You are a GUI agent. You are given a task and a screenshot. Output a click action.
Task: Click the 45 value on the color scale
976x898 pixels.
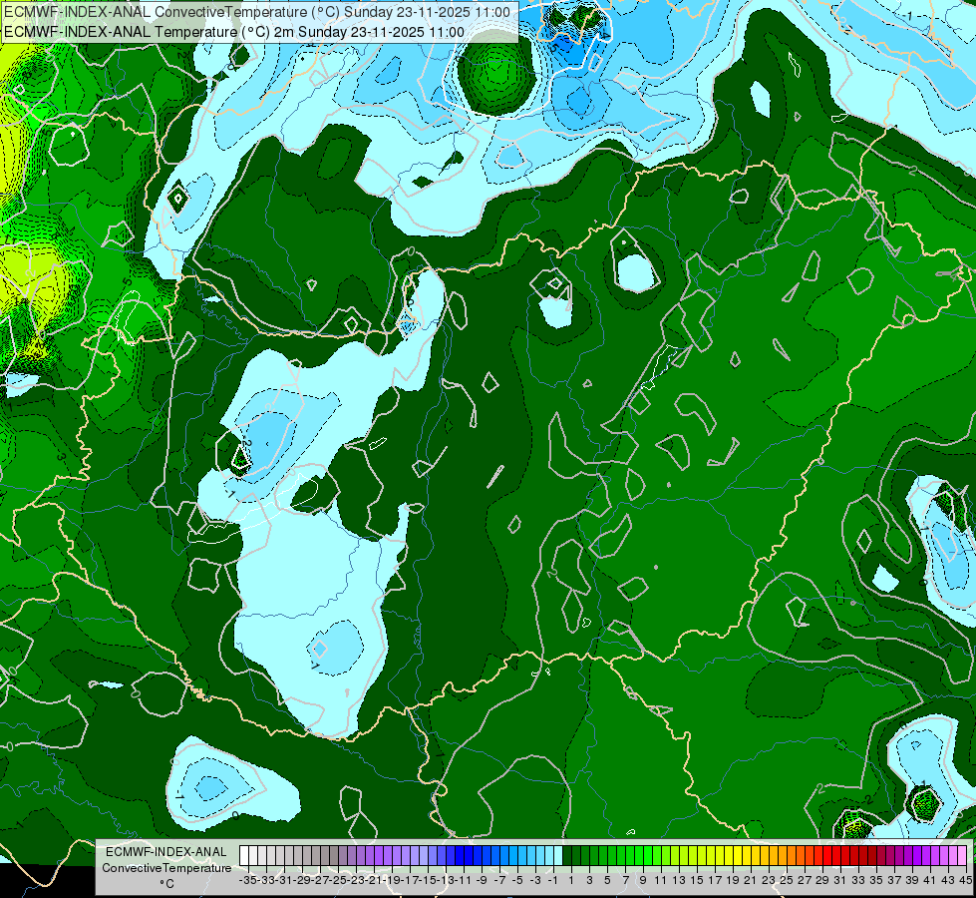tap(965, 881)
